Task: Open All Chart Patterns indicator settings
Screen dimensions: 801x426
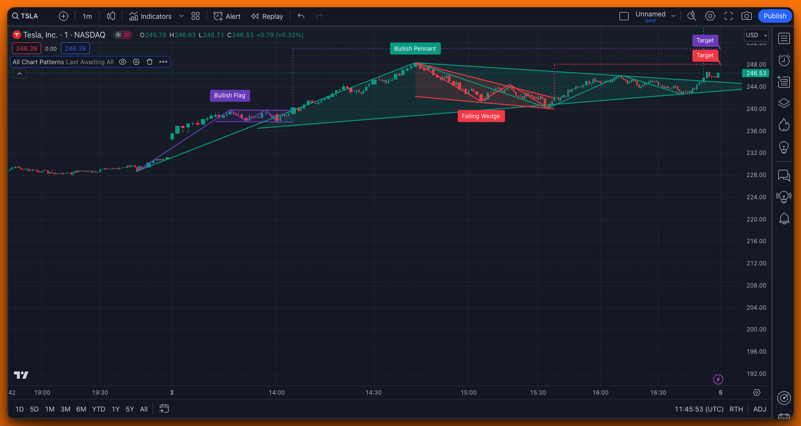Action: point(136,62)
